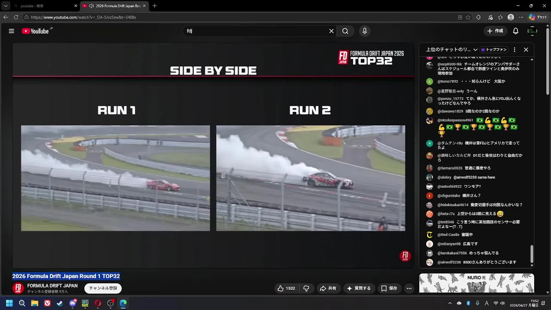Select @satoshi4922 chat message ワンモア?
551x310 pixels.
click(459, 186)
